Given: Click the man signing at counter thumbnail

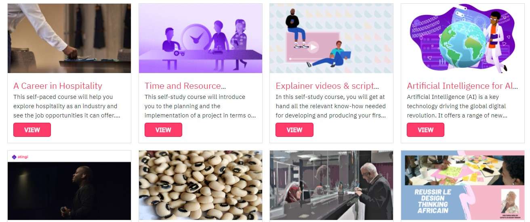Looking at the screenshot, I should (x=331, y=185).
